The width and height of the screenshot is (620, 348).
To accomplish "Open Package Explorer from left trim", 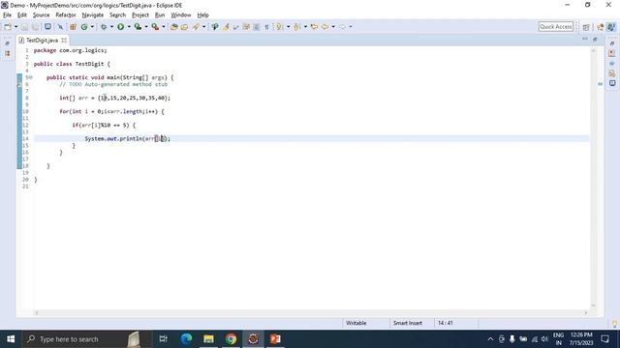I will (8, 53).
